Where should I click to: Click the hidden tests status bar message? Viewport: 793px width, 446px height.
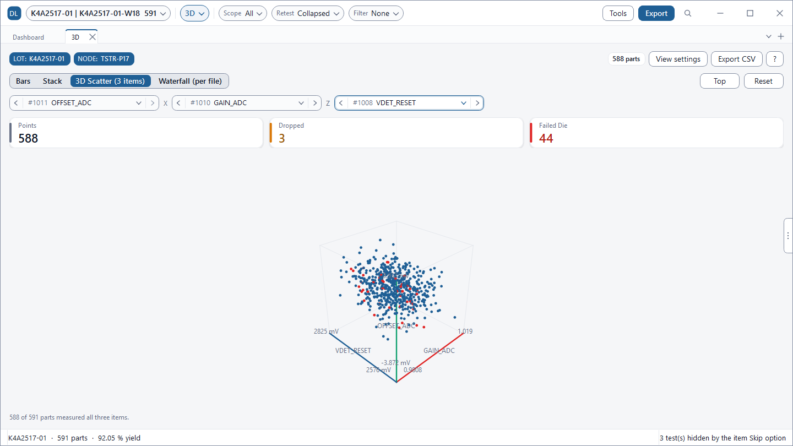click(723, 438)
